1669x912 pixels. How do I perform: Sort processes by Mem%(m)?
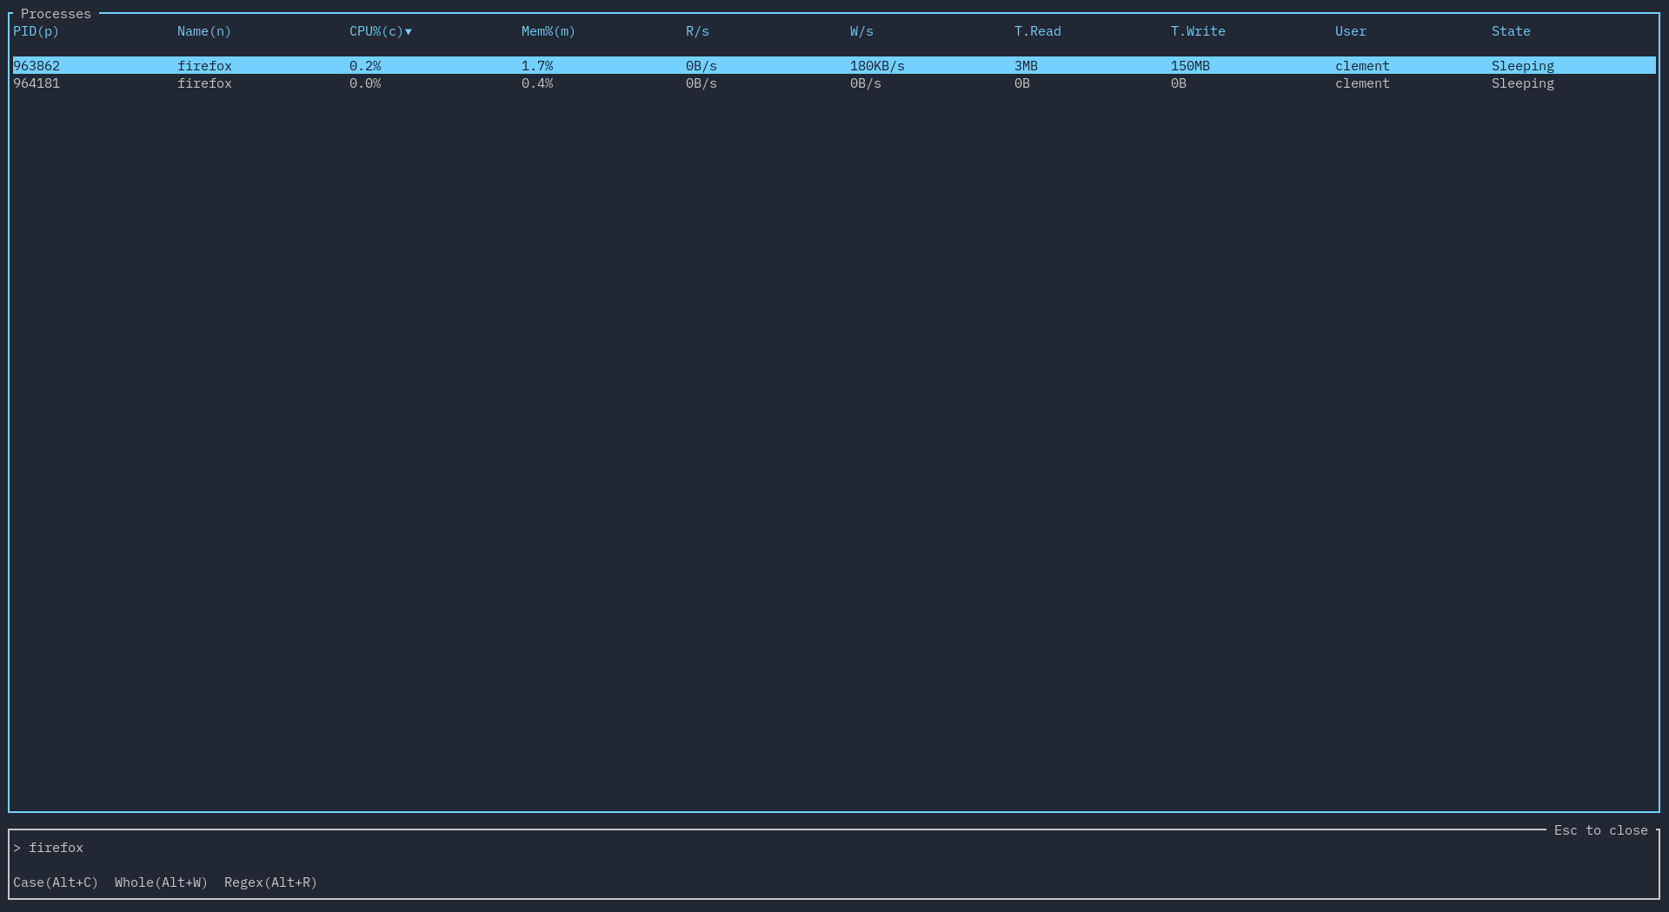point(547,31)
